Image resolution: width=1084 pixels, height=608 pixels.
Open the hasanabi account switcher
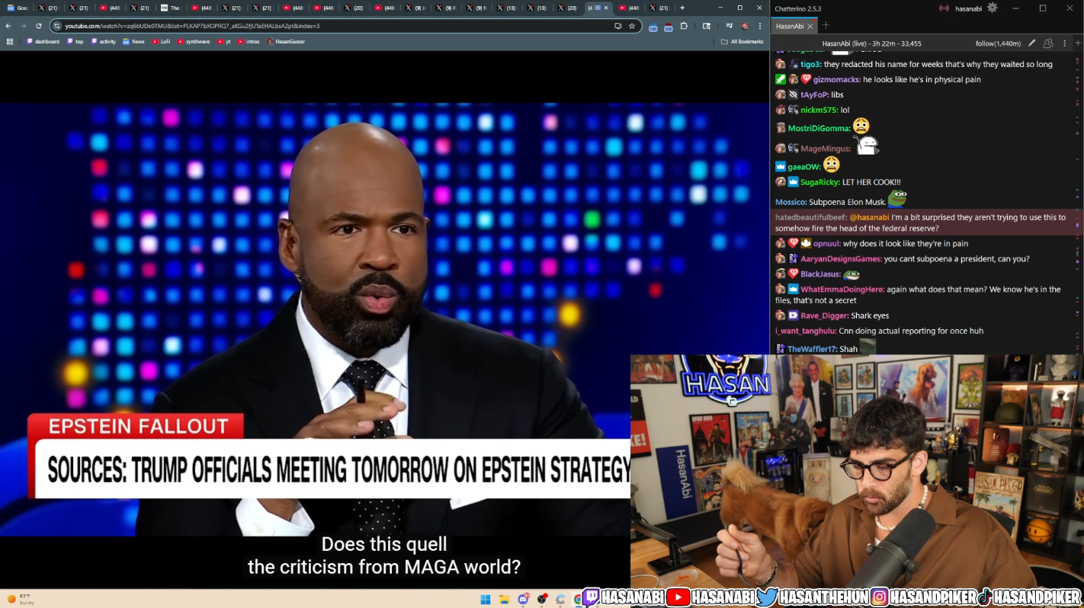coord(968,8)
